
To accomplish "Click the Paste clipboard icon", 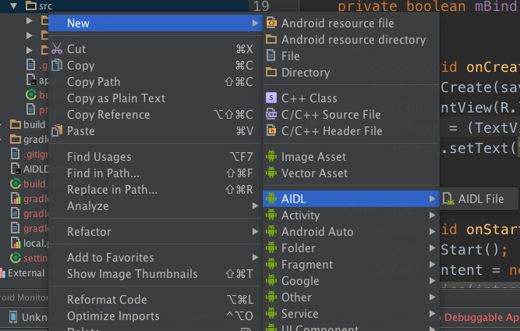I will (57, 131).
